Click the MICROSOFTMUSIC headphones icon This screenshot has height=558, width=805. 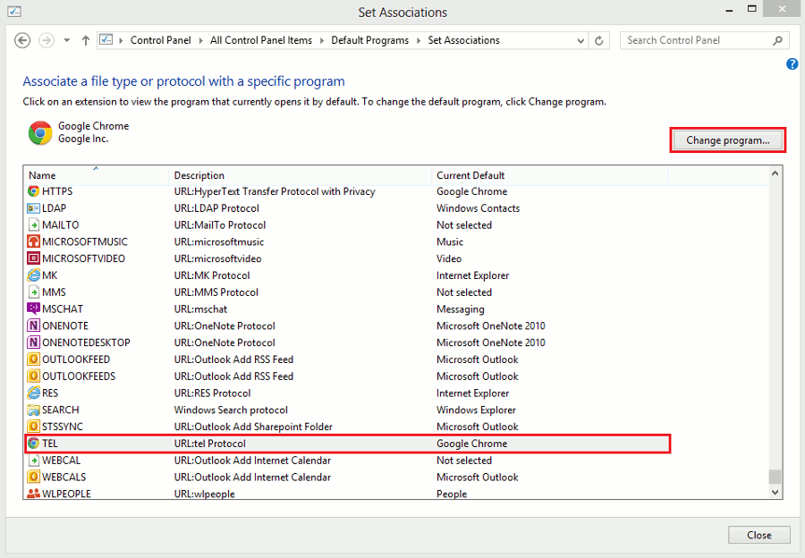[x=33, y=241]
